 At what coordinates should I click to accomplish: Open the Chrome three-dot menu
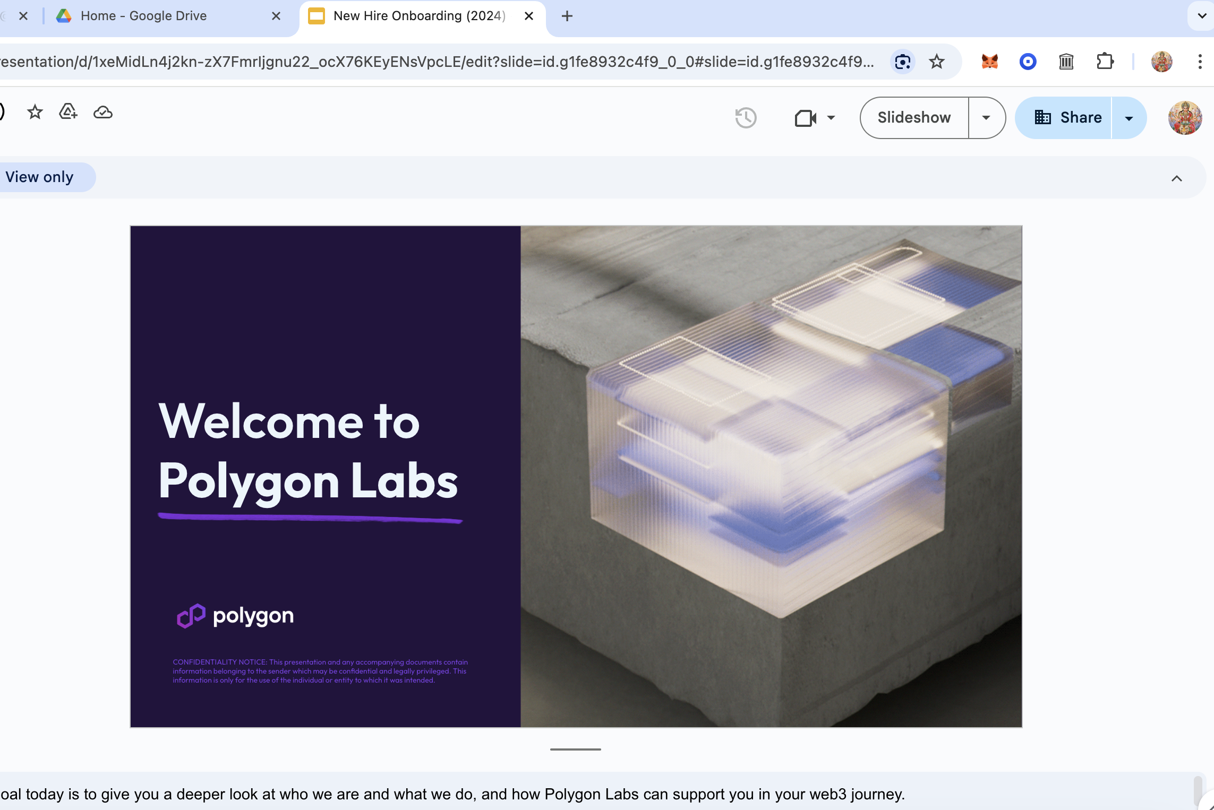tap(1200, 62)
